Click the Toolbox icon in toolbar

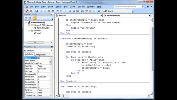click(94, 11)
